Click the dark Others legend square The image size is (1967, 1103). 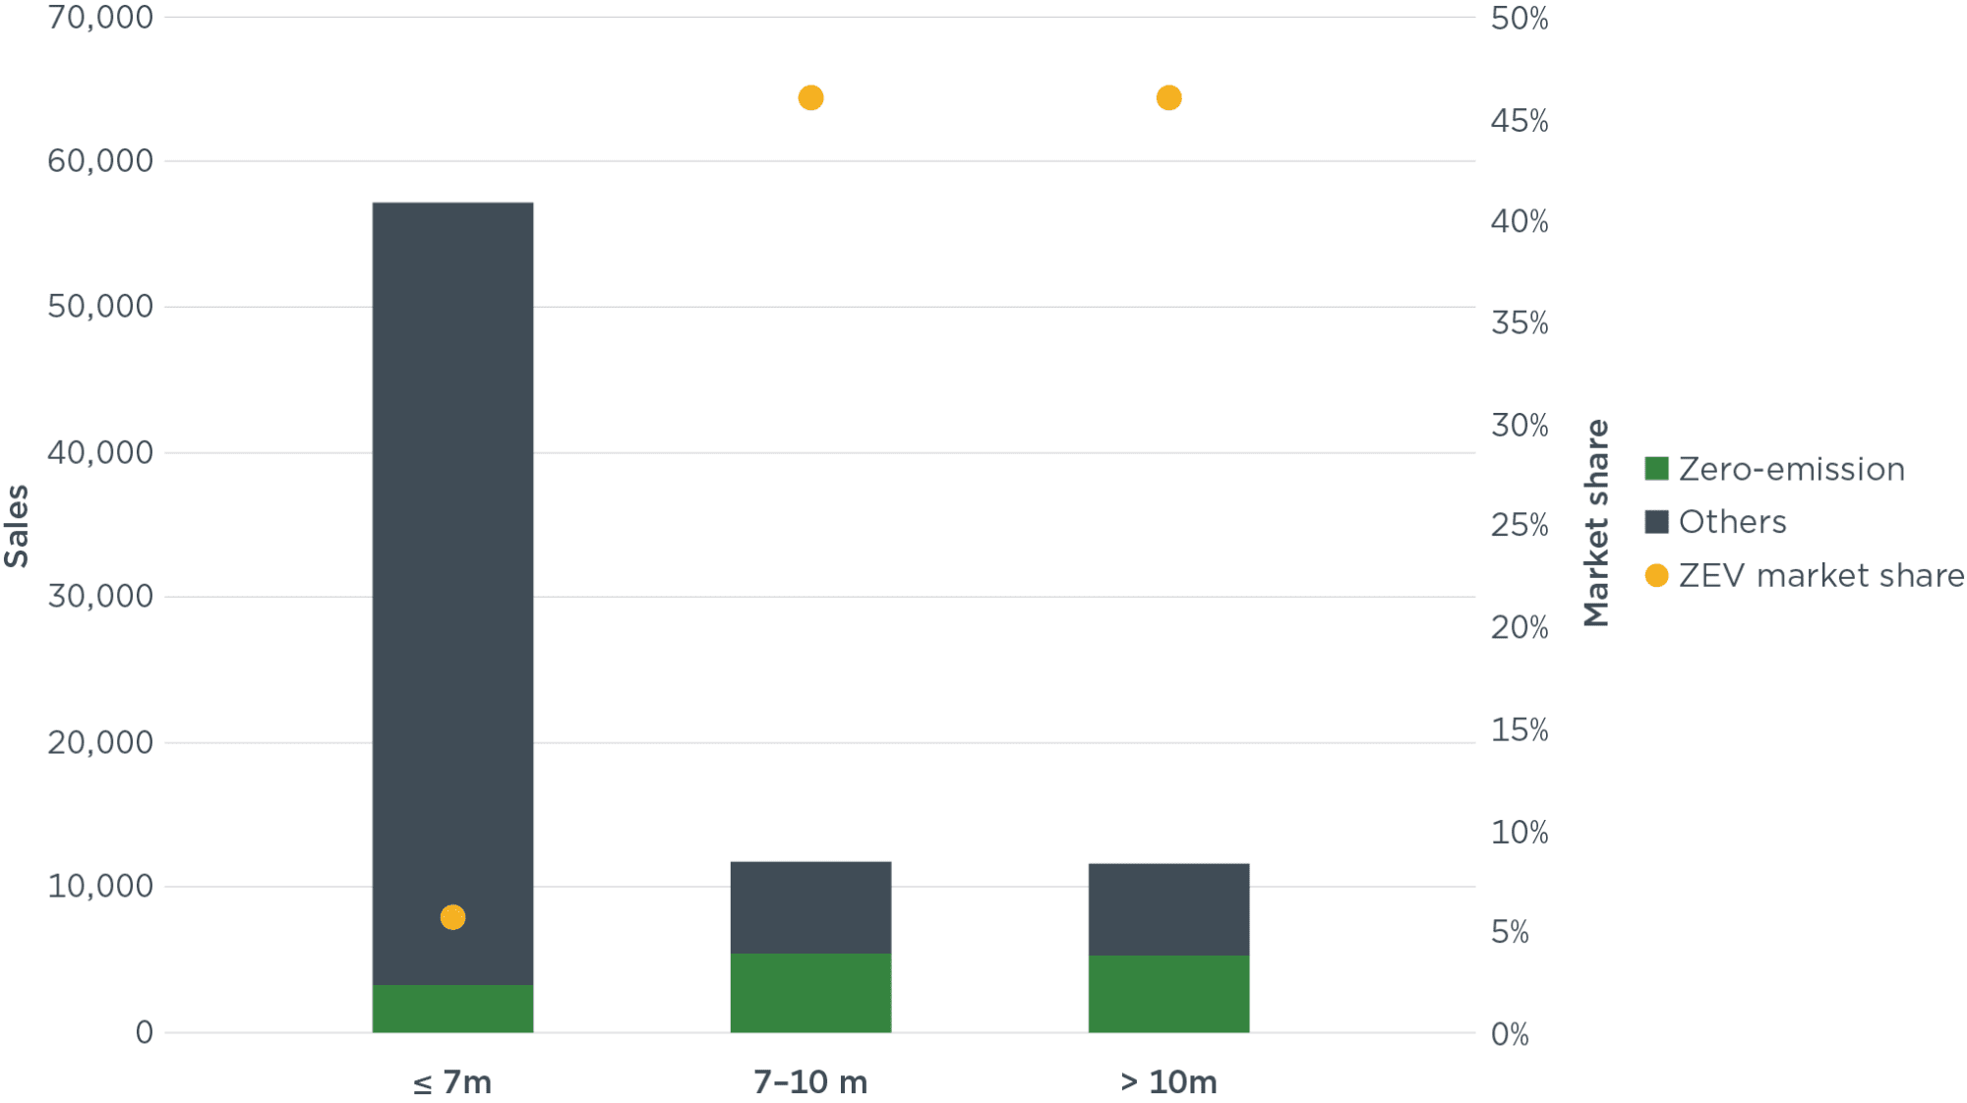[x=1656, y=522]
